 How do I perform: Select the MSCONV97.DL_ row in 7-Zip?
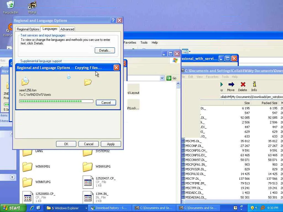coord(232,160)
